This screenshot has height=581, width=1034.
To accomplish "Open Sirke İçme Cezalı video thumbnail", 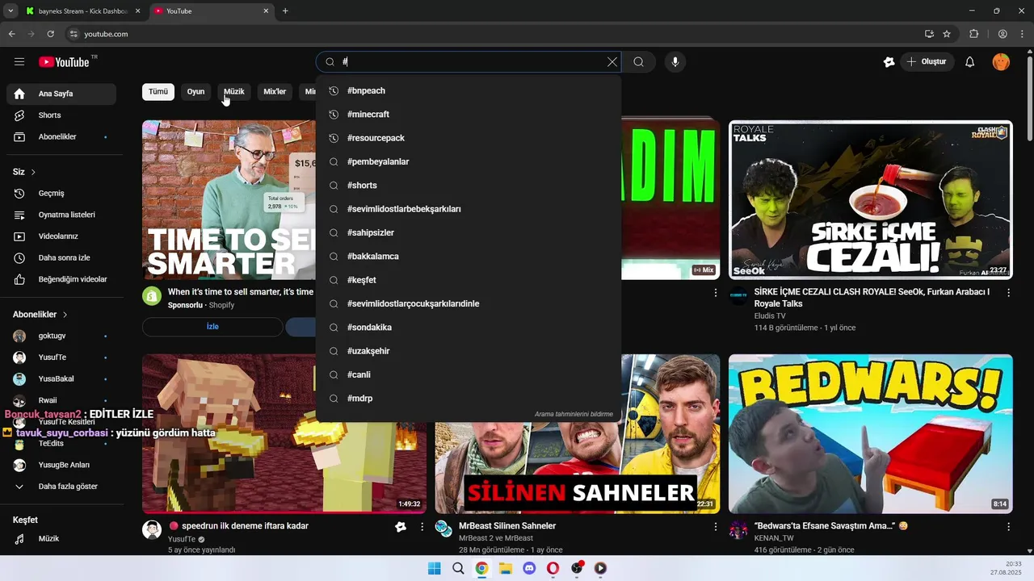I will [870, 200].
